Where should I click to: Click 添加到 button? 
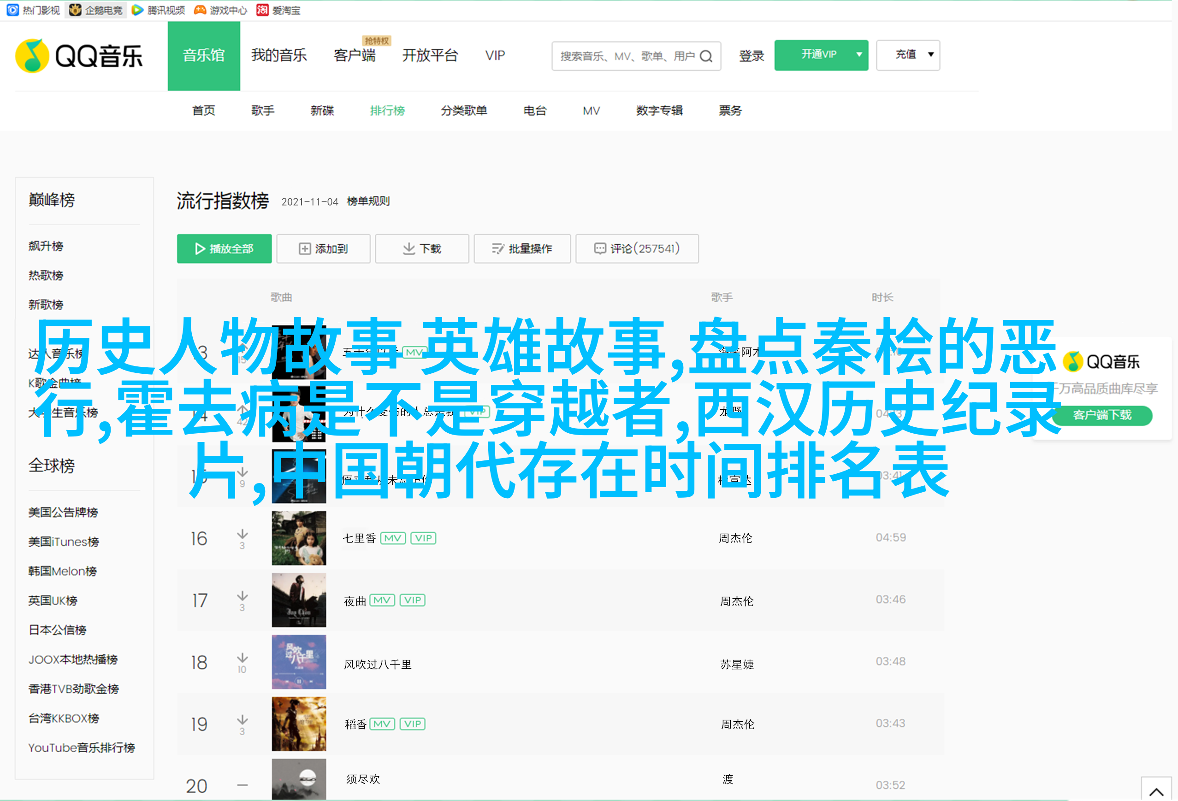point(323,248)
